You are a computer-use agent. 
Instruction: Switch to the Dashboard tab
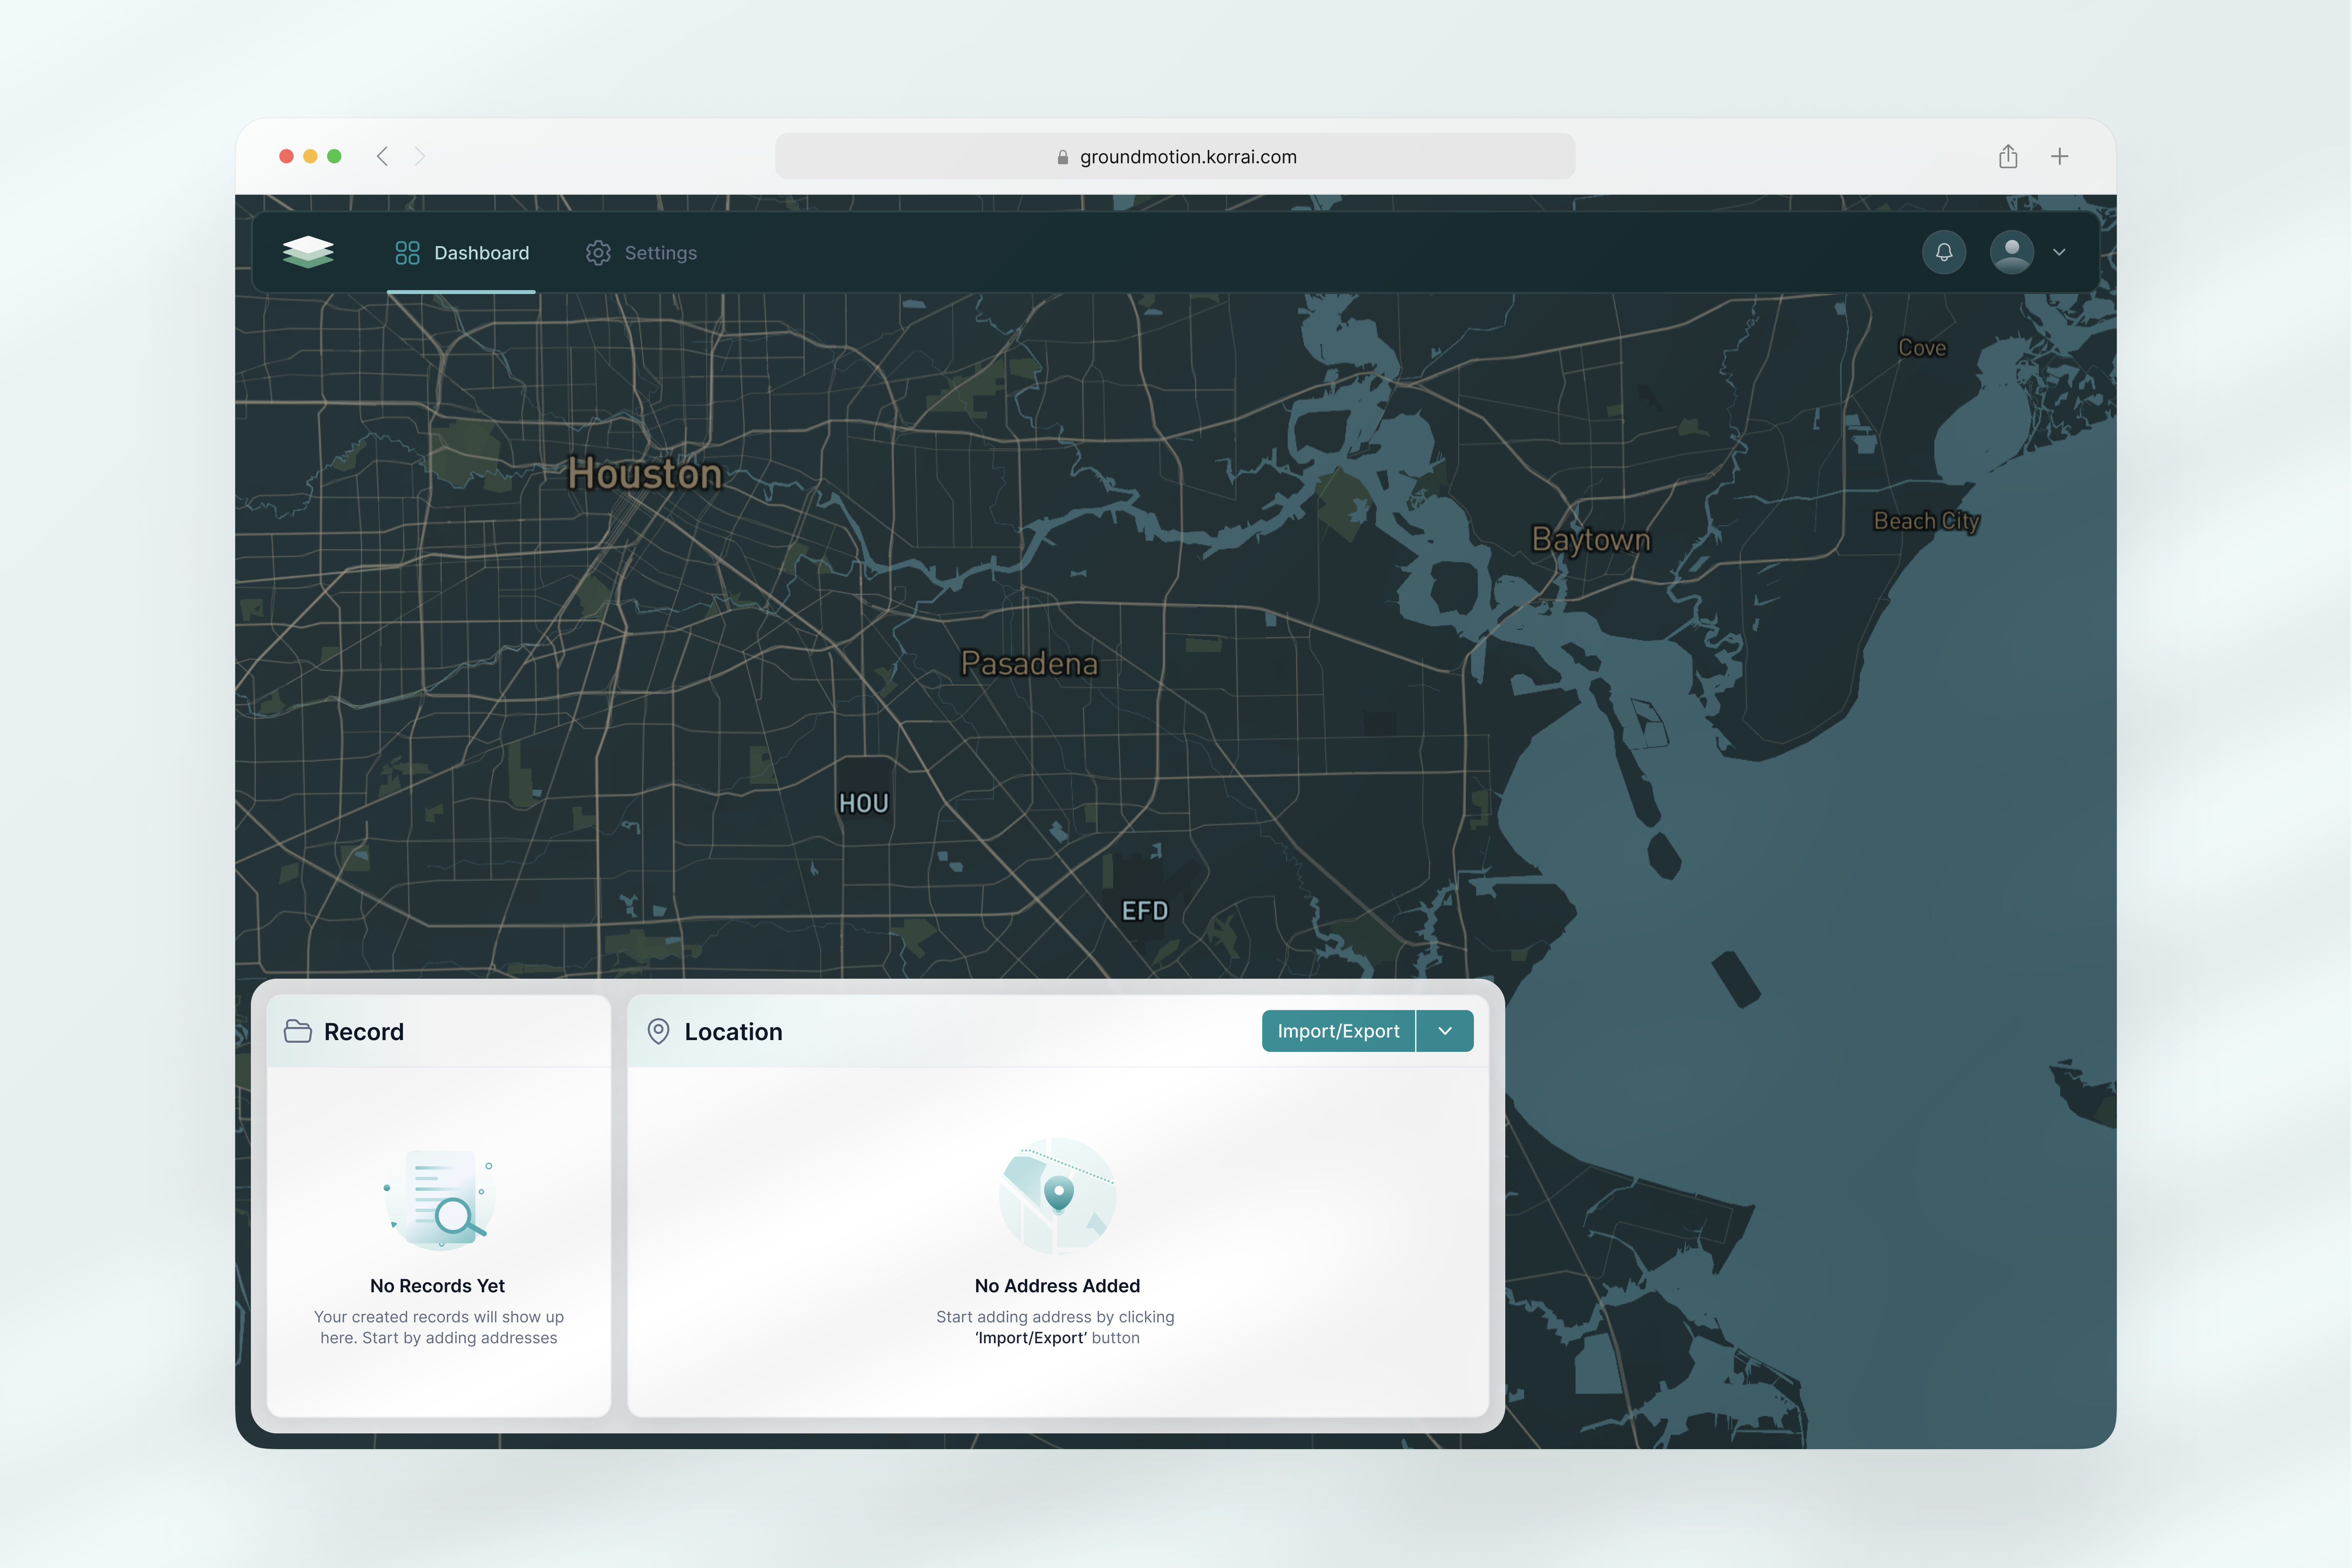click(481, 252)
